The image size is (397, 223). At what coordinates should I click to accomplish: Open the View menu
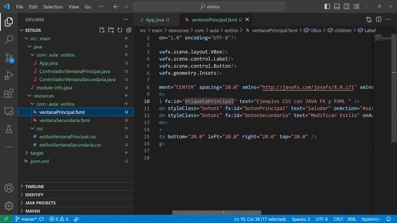73,7
